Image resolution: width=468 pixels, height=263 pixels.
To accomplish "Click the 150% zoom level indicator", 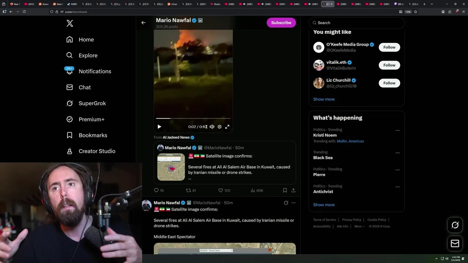I will 408,12.
